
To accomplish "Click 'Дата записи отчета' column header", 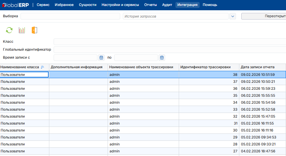I will [258, 67].
